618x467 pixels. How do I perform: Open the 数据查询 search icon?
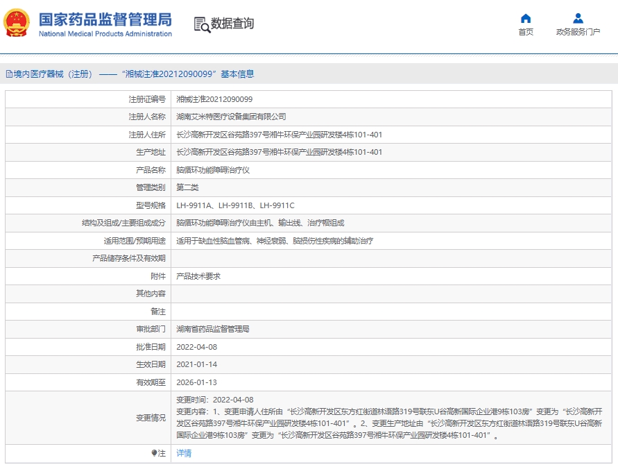pyautogui.click(x=202, y=24)
